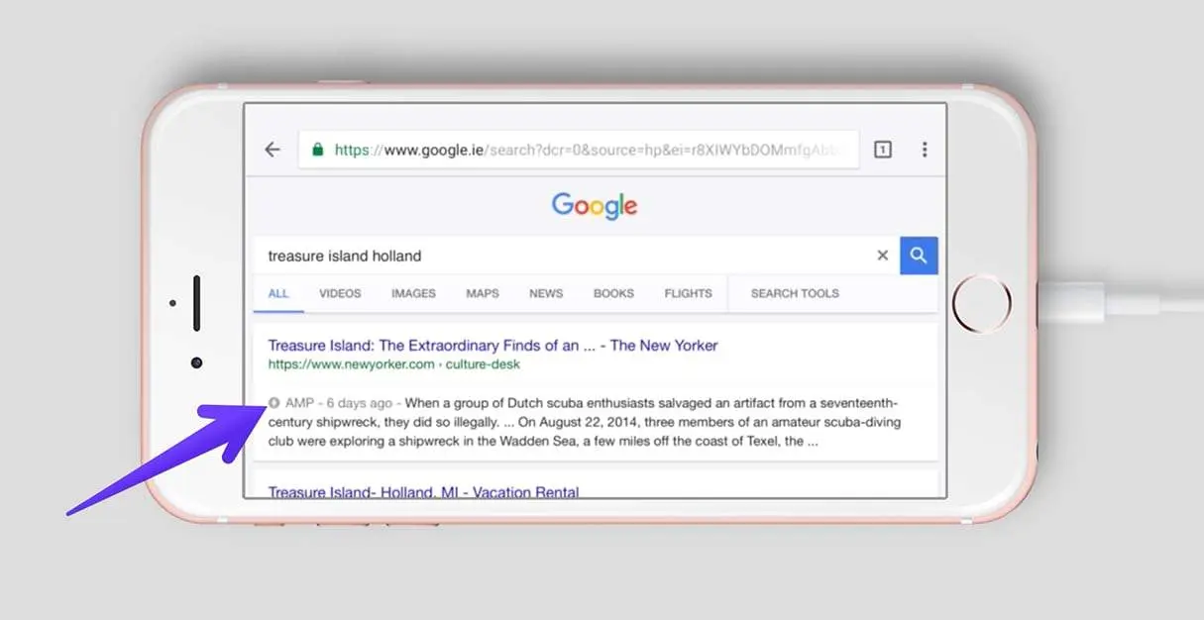
Task: Open the three-dot browser menu
Action: [925, 149]
